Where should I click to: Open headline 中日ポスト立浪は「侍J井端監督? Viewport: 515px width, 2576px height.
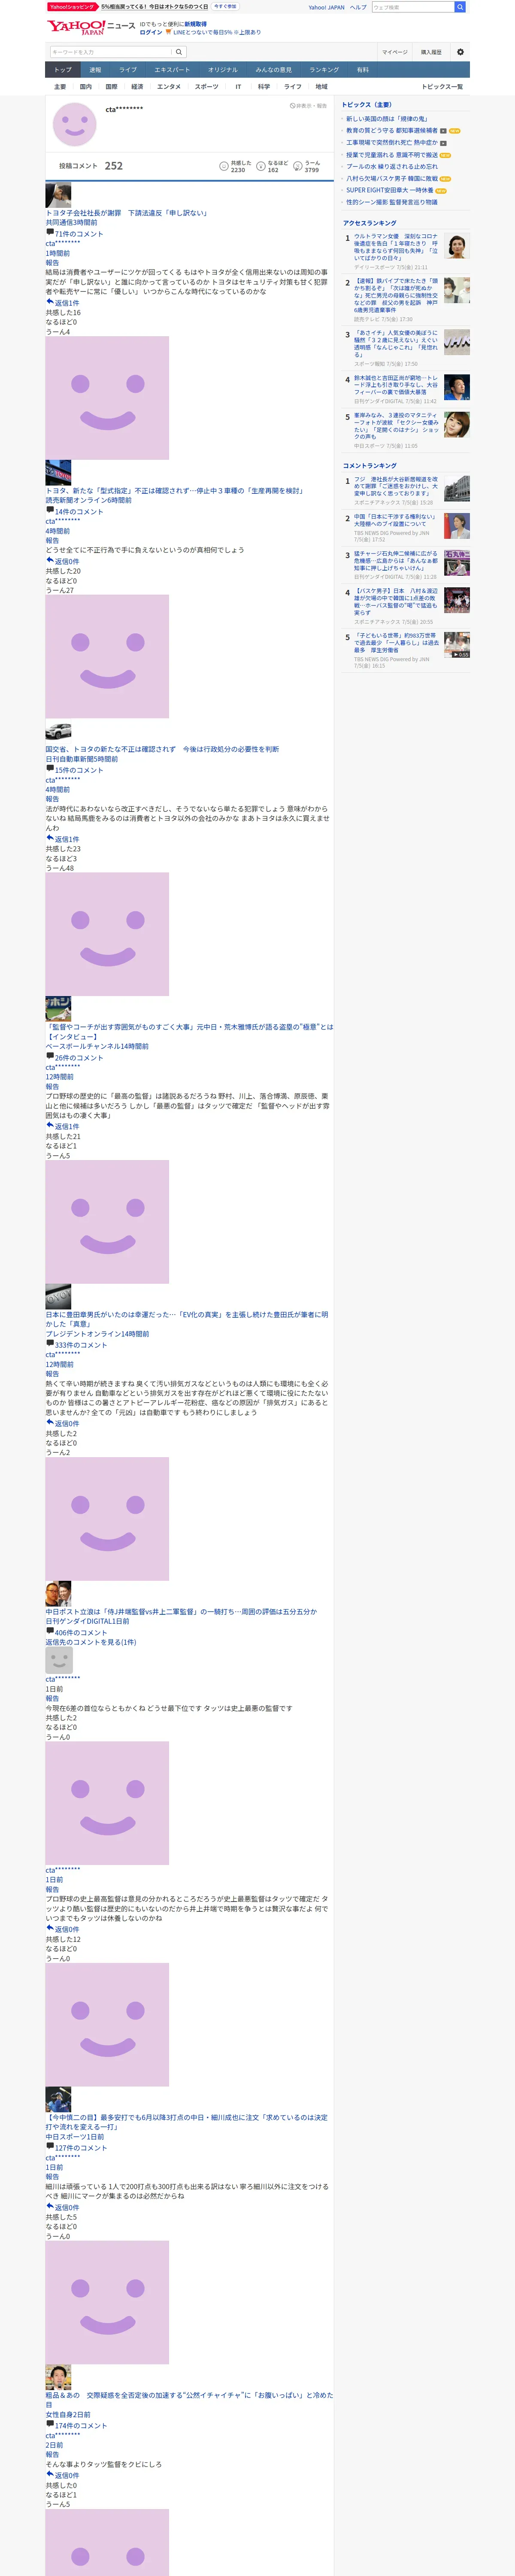[181, 1611]
